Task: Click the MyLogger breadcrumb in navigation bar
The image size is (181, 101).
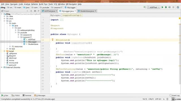Action: click(x=70, y=8)
